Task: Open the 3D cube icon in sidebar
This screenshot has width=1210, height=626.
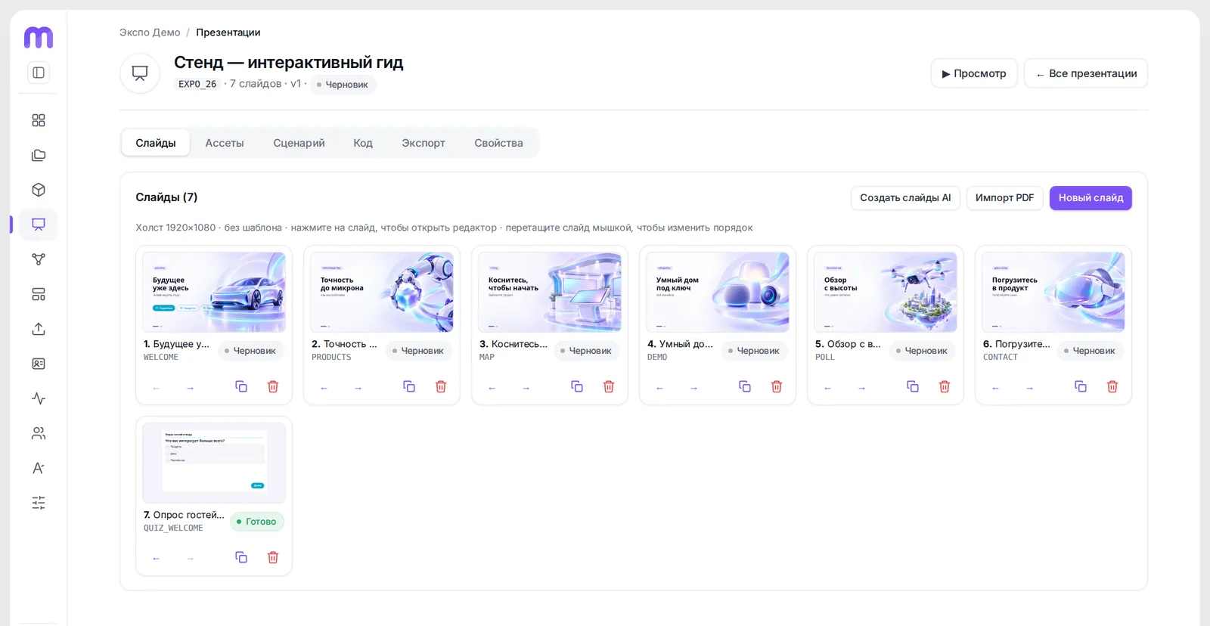Action: click(39, 190)
